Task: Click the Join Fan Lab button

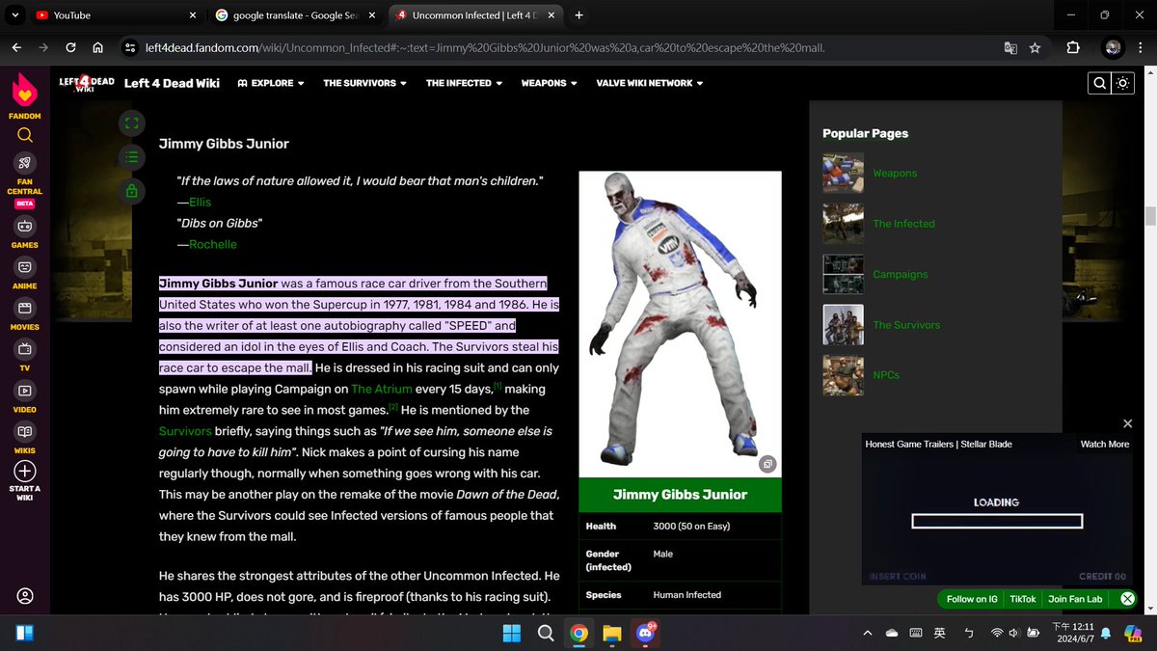Action: click(x=1075, y=599)
